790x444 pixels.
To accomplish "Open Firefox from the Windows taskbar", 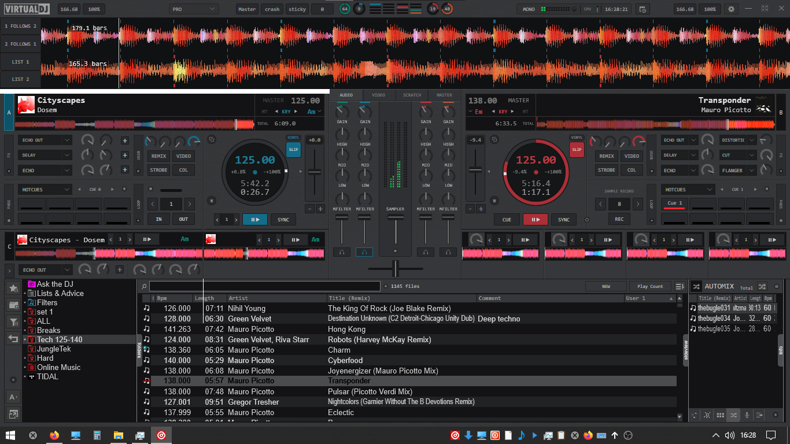I will coord(54,435).
